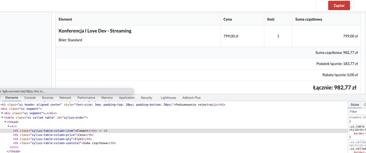The image size is (366, 153).
Task: Switch to the Performance tab
Action: tap(86, 98)
